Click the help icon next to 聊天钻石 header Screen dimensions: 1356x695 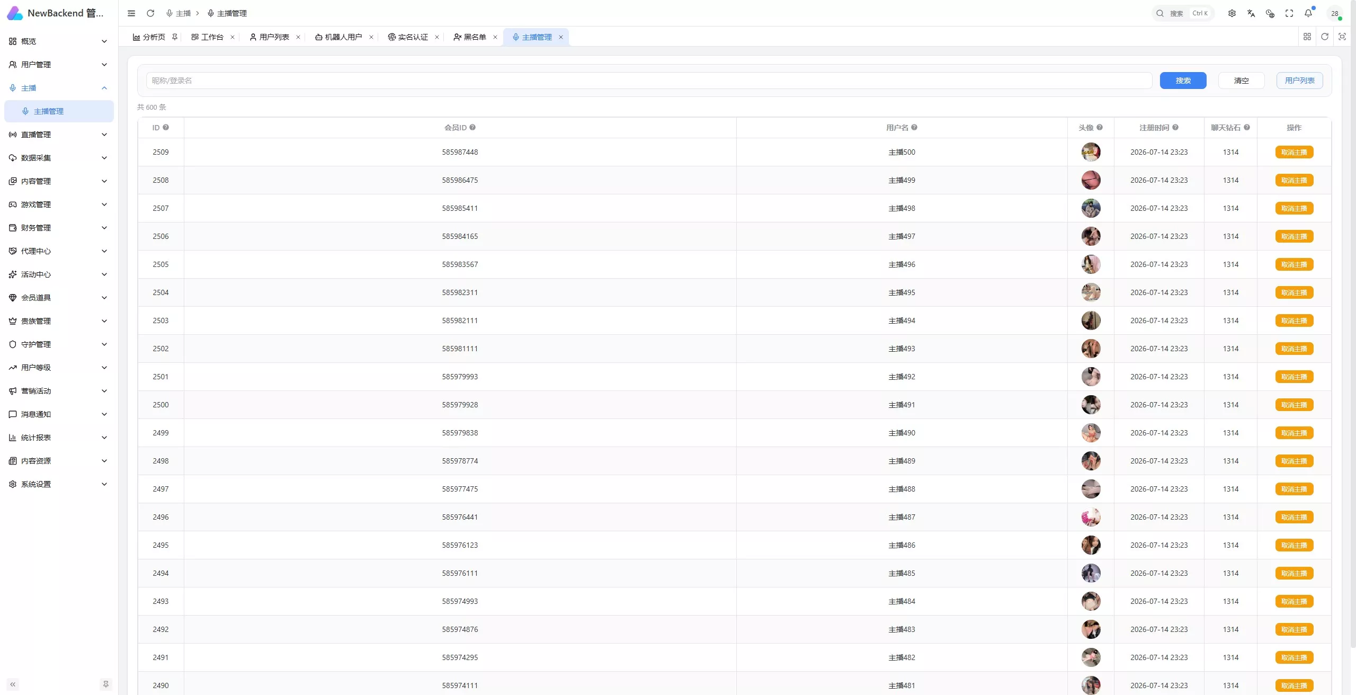[1247, 127]
